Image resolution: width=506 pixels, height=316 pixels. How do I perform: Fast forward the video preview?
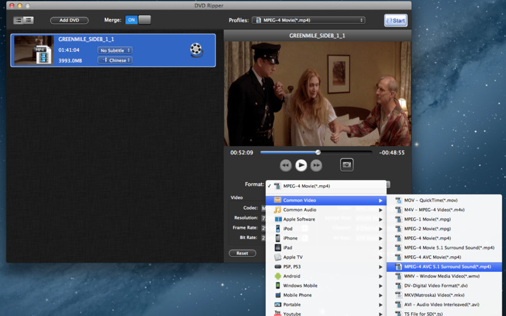point(316,165)
